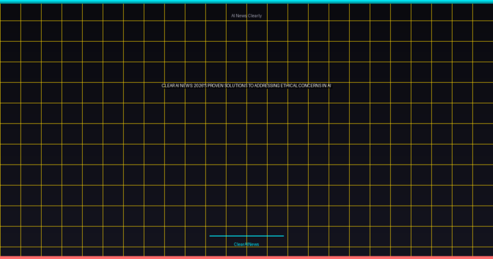This screenshot has width=493, height=259.
Task: Click the cyan bar at the top edge
Action: coord(246,1)
